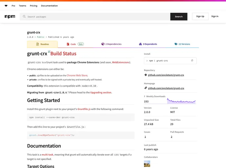
Task: Open the Repository github.com/oncletom/grunt-crx link
Action: (166, 75)
